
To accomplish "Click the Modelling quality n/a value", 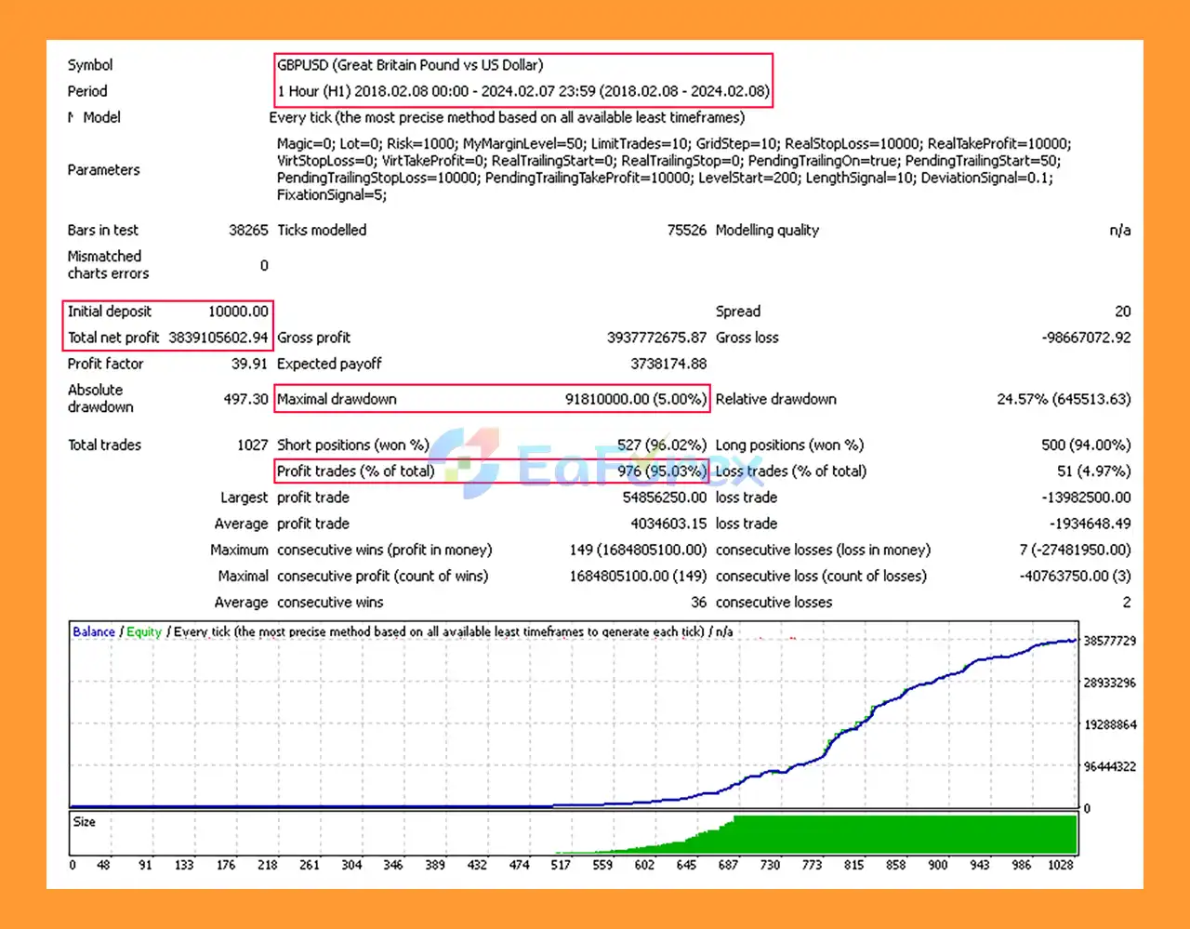I will [x=1119, y=230].
